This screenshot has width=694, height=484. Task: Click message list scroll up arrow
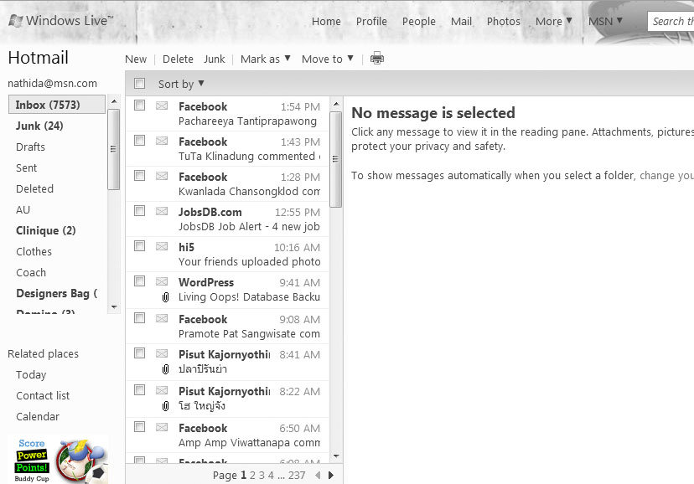coord(336,105)
